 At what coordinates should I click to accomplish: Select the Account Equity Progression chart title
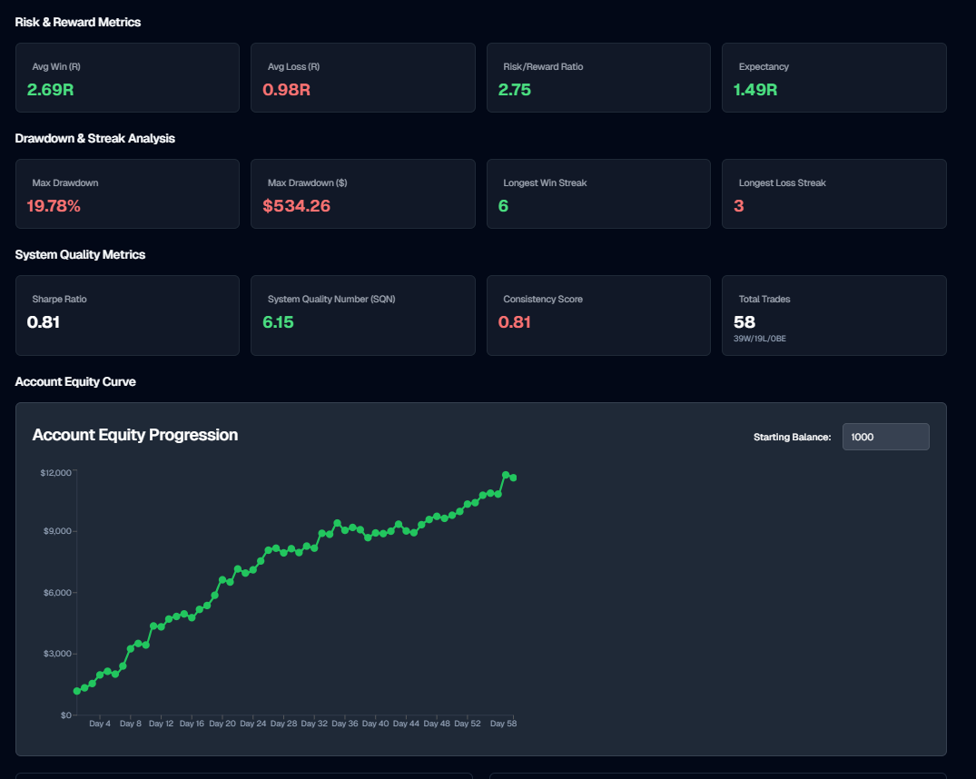[x=133, y=435]
